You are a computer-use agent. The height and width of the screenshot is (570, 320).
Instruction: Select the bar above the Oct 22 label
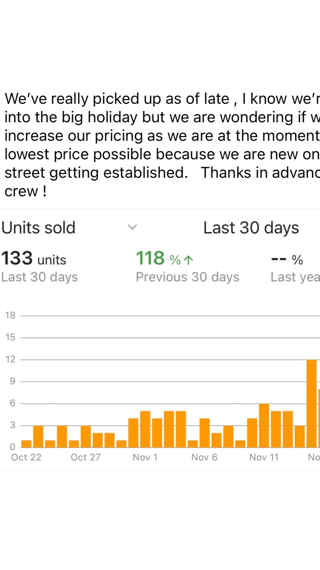click(26, 444)
